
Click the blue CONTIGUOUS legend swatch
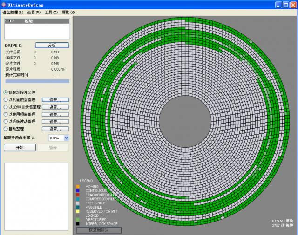[78, 191]
